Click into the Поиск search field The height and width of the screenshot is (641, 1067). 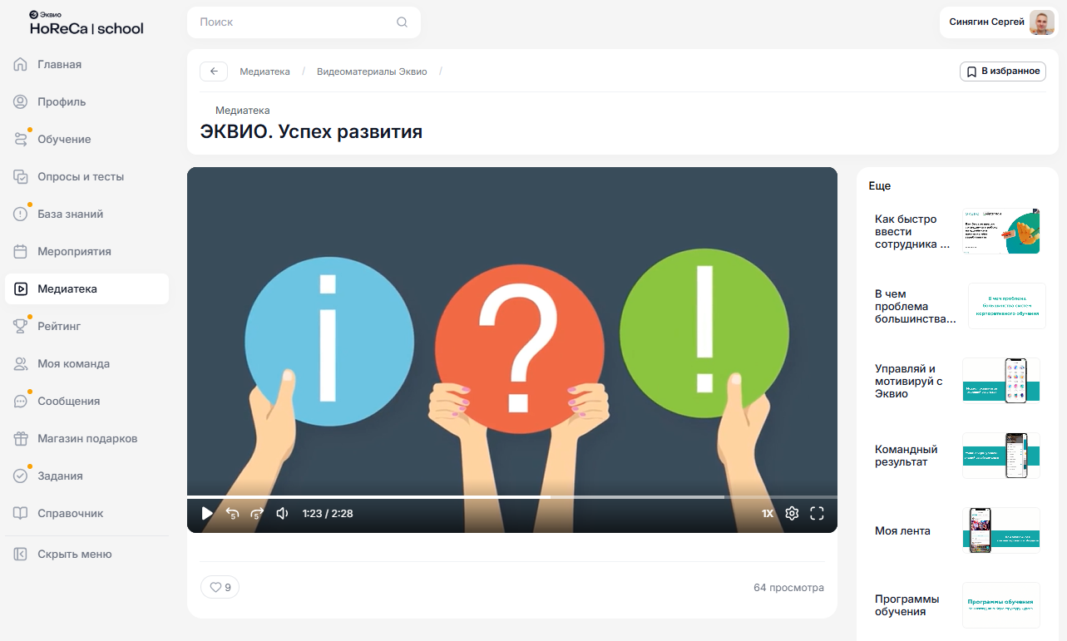(x=304, y=22)
